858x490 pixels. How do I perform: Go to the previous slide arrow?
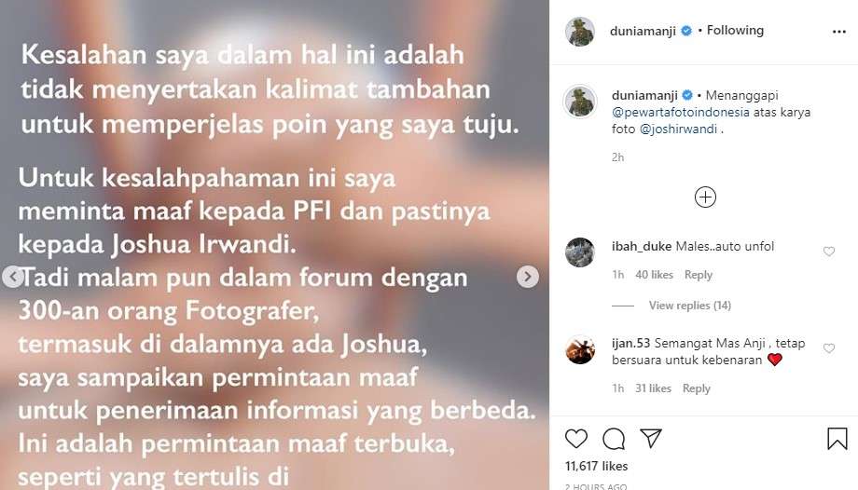coord(12,277)
